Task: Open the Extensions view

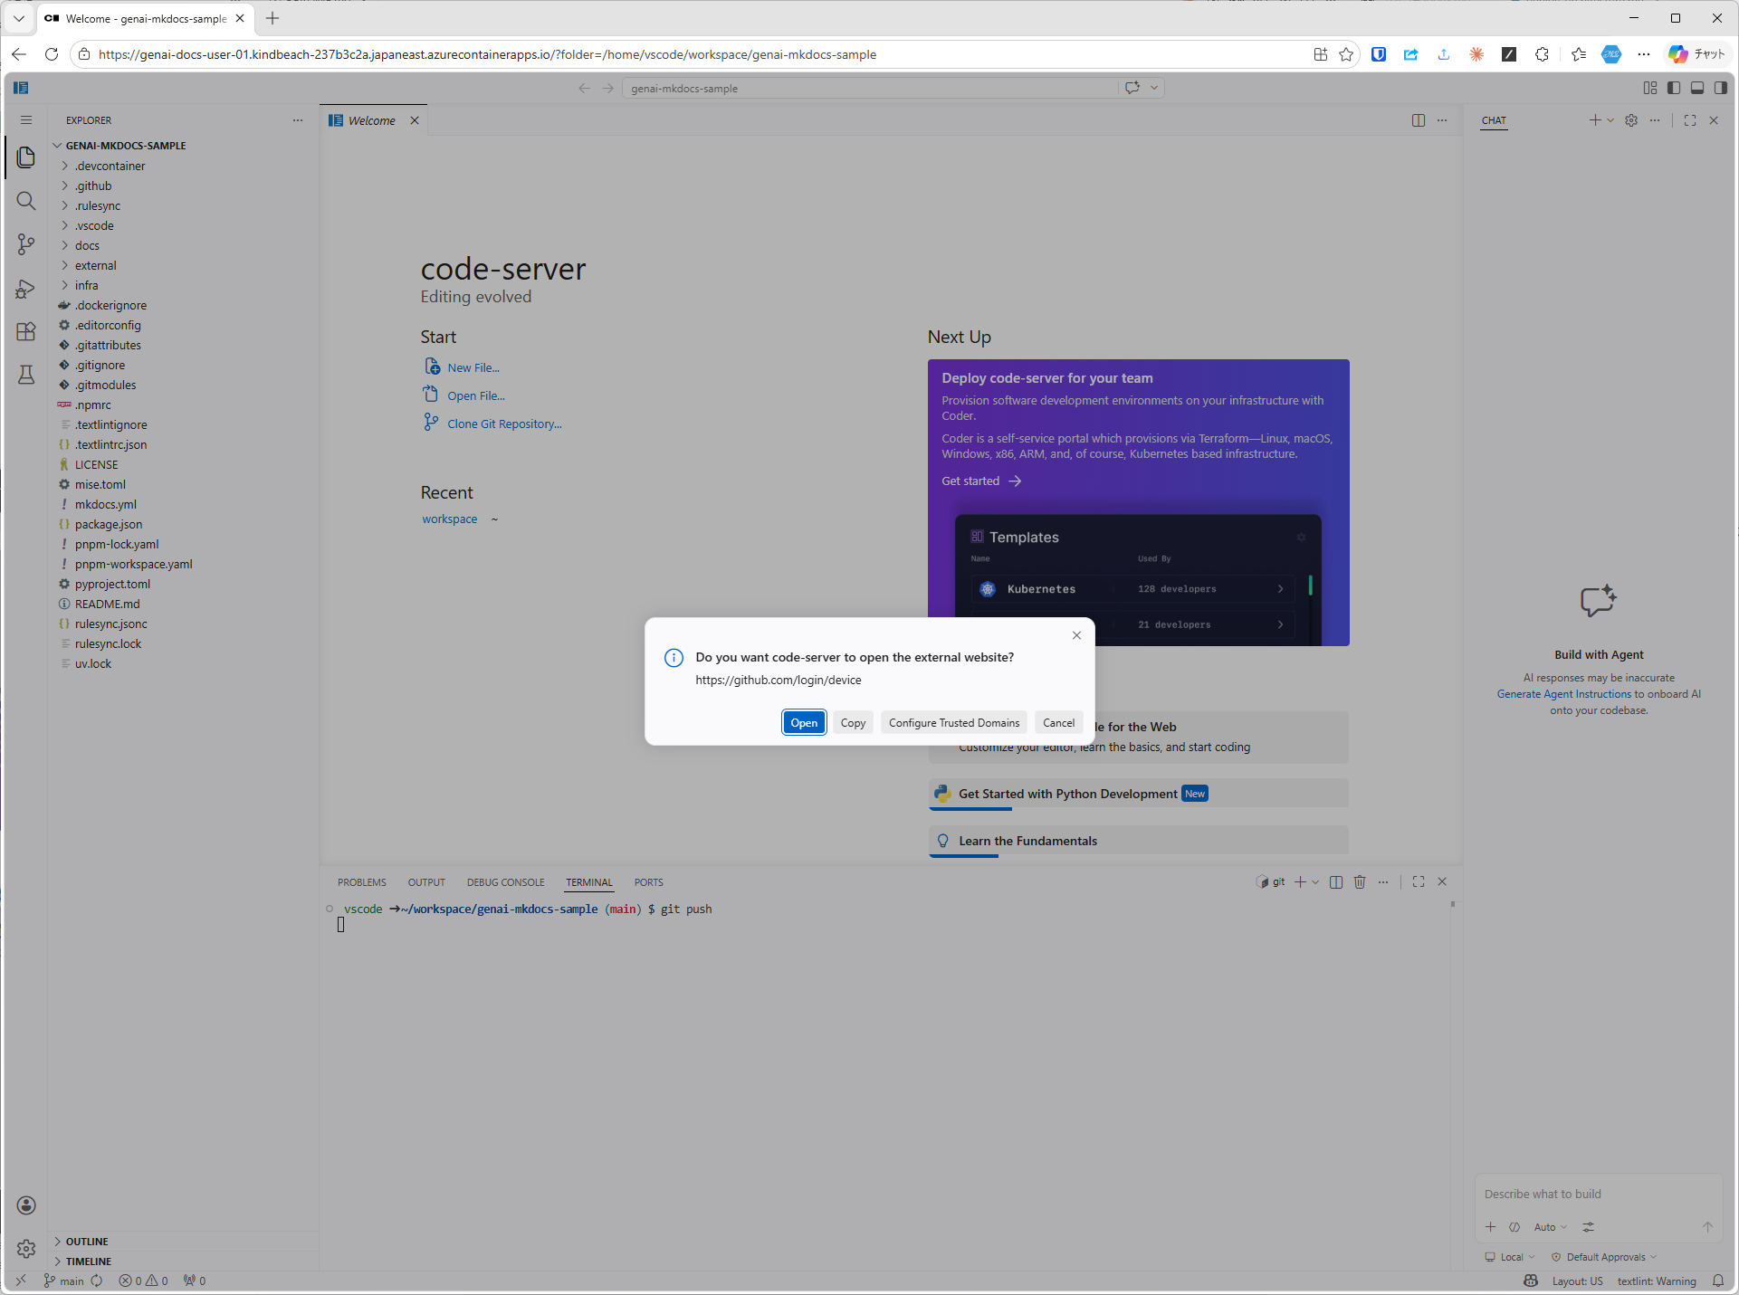Action: 25,331
